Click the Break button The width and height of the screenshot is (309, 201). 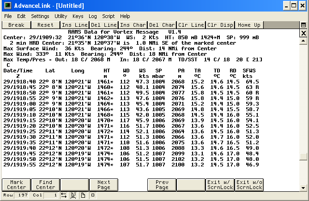pyautogui.click(x=16, y=25)
